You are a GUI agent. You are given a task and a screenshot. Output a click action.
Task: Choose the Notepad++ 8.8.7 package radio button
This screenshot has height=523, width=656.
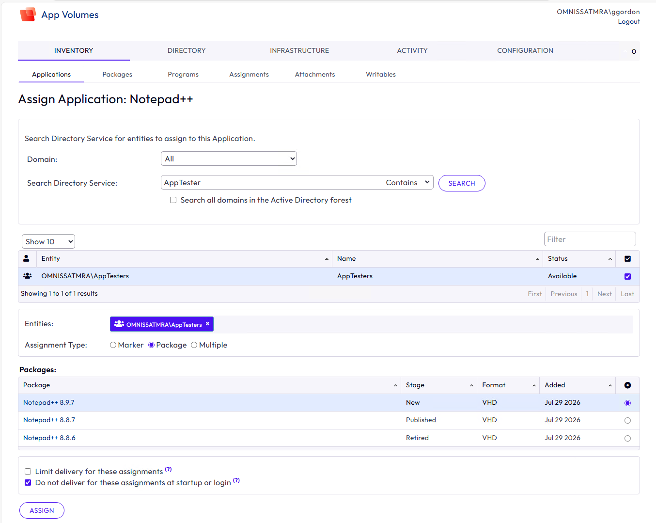click(x=627, y=421)
